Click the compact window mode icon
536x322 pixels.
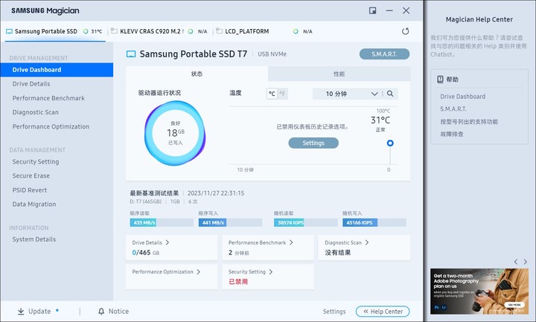pyautogui.click(x=373, y=10)
